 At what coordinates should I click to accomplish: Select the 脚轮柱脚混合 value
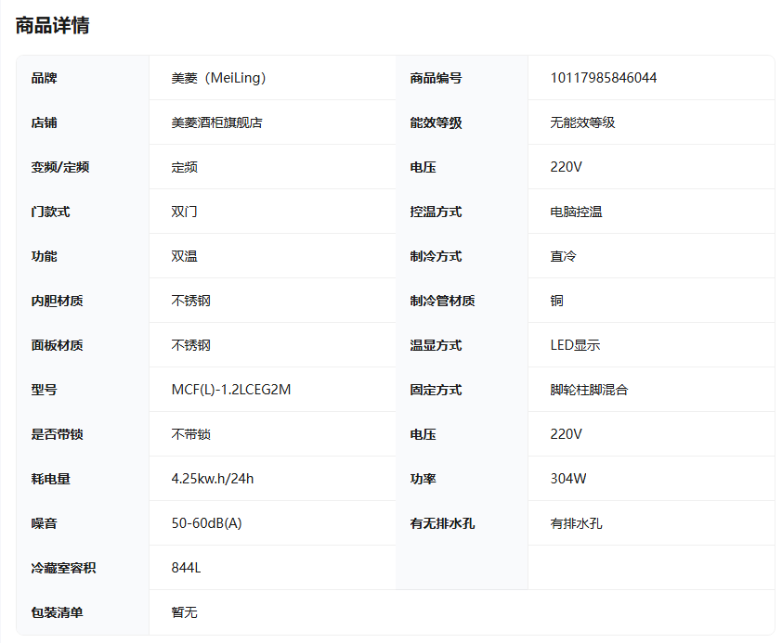point(589,390)
